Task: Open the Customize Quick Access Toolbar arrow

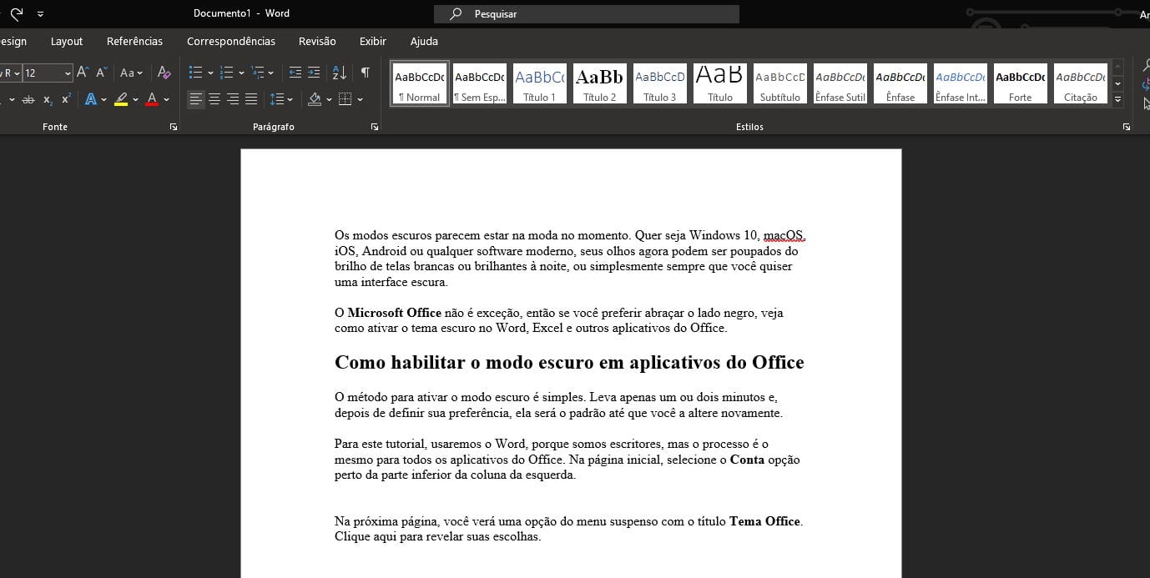Action: coord(41,14)
